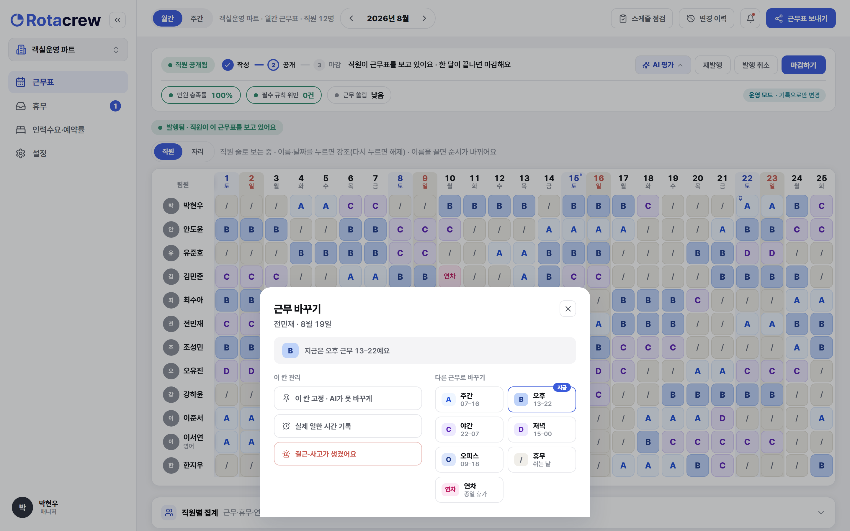The image size is (850, 531).
Task: Choose shift B 오후 13–22
Action: (542, 399)
